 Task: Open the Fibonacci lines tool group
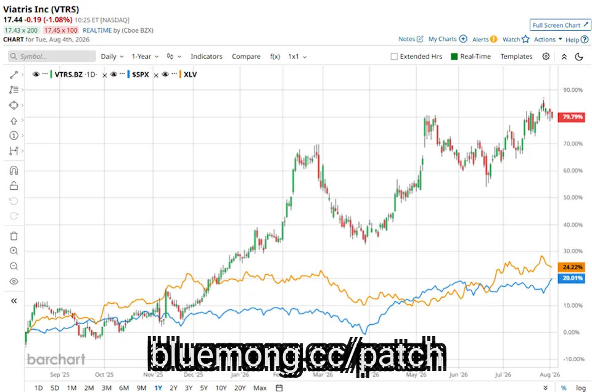pos(14,90)
